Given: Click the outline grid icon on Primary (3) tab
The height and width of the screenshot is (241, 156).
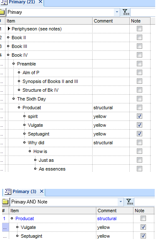Looking at the screenshot, I should point(8,191).
